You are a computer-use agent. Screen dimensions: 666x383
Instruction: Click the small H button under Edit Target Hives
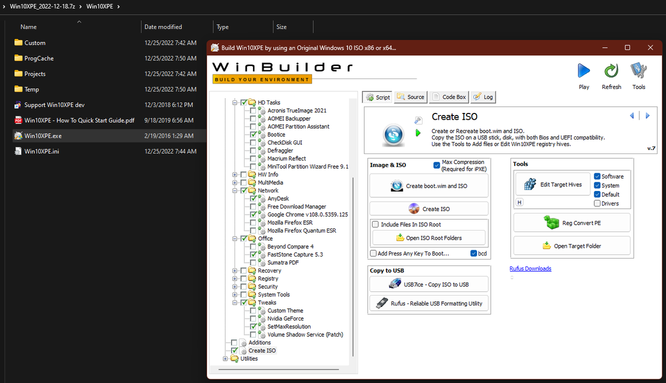coord(519,202)
